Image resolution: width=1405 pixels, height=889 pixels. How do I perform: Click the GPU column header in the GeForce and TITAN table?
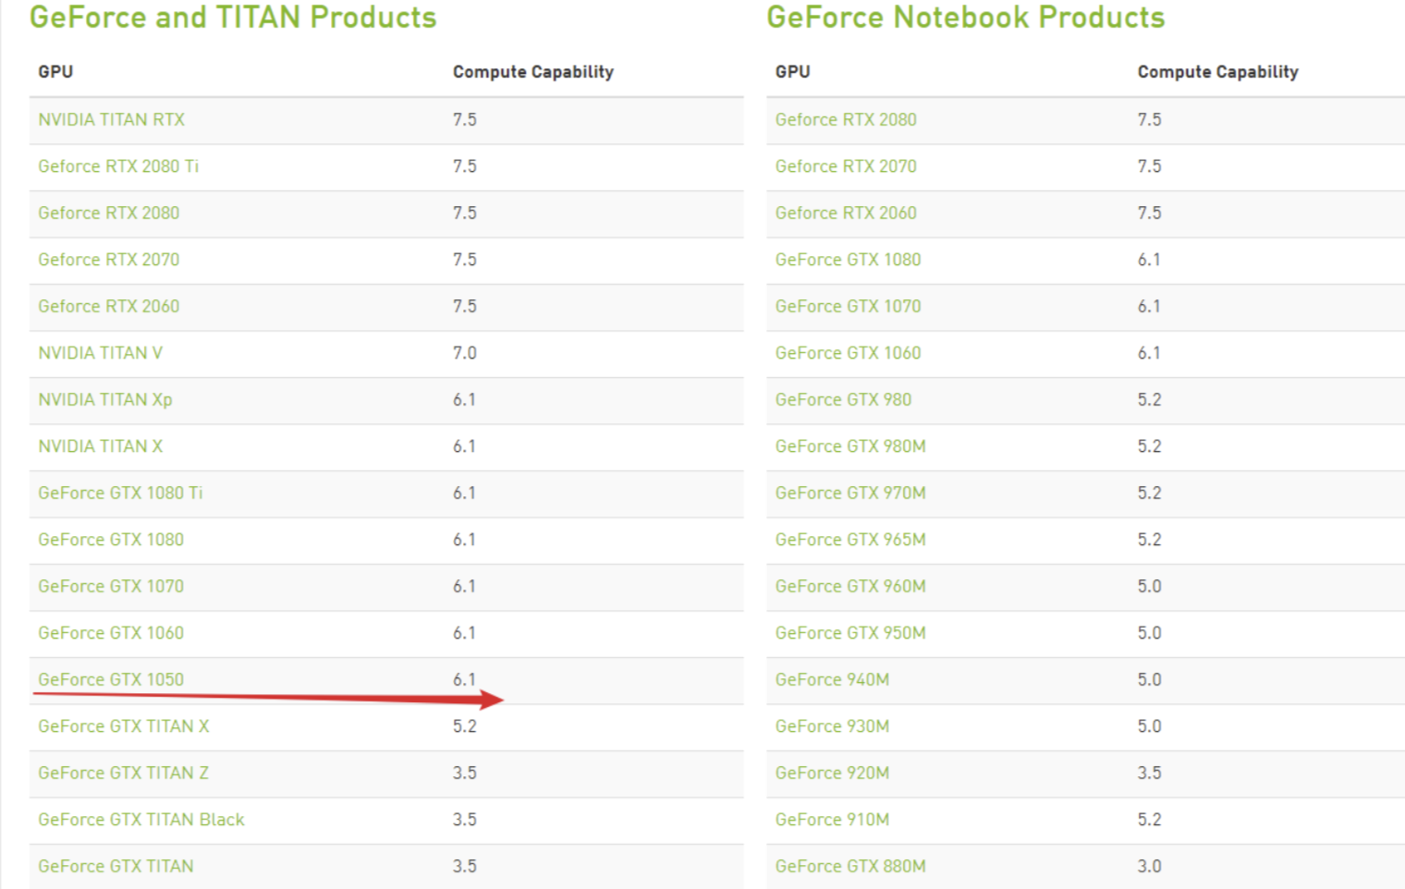coord(55,71)
